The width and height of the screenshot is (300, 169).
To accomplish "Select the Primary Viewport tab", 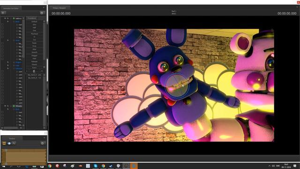I will point(60,8).
